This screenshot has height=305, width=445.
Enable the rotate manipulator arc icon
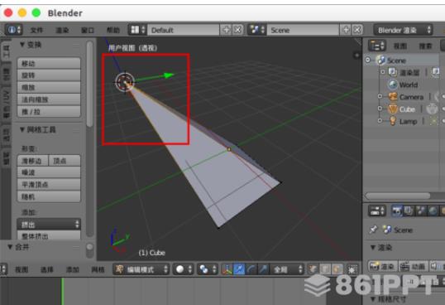coord(251,269)
